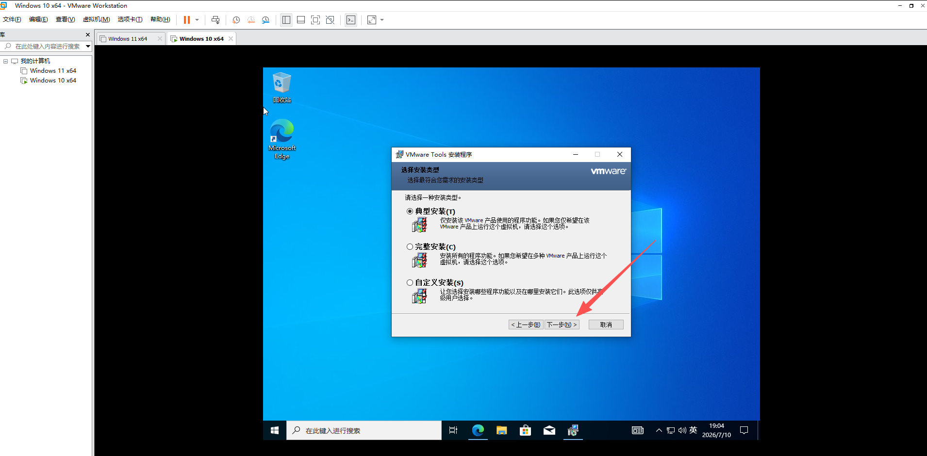Click the send Ctrl+Alt+Del toolbar icon
This screenshot has height=456, width=927.
click(215, 20)
